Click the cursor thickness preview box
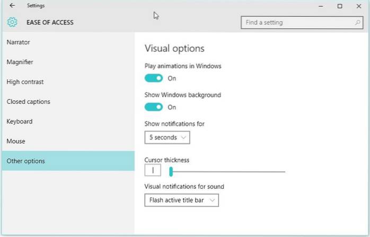Screen dimensions: 370x237 click(153, 170)
